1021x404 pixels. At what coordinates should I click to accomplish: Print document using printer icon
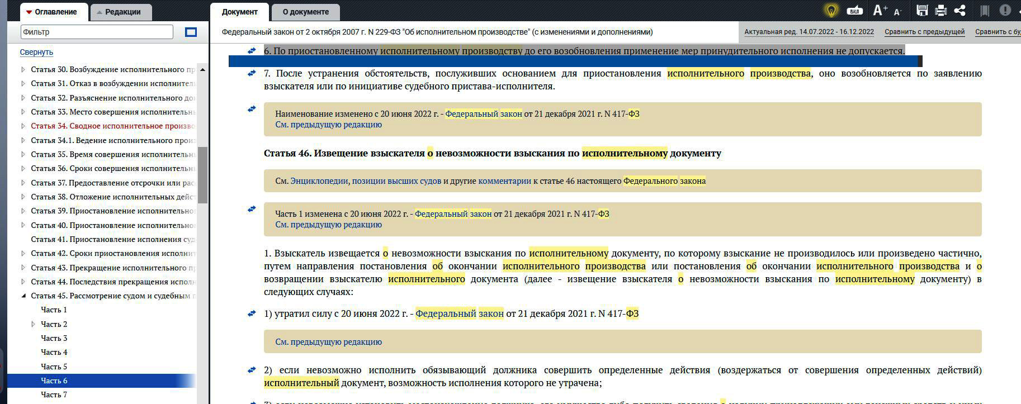tap(940, 11)
